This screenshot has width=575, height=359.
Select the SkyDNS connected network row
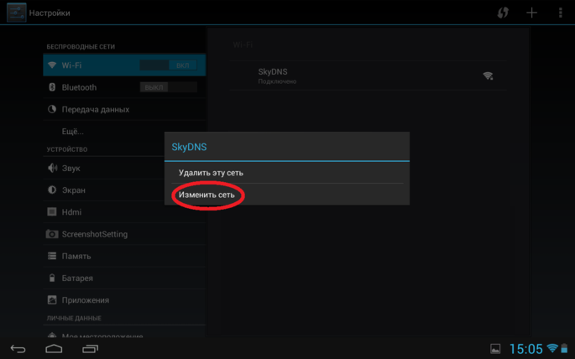368,75
